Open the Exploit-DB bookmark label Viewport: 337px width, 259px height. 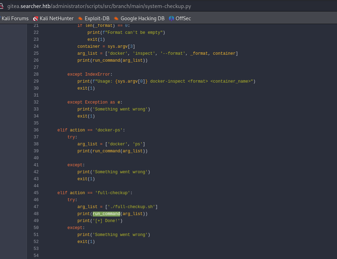(97, 18)
